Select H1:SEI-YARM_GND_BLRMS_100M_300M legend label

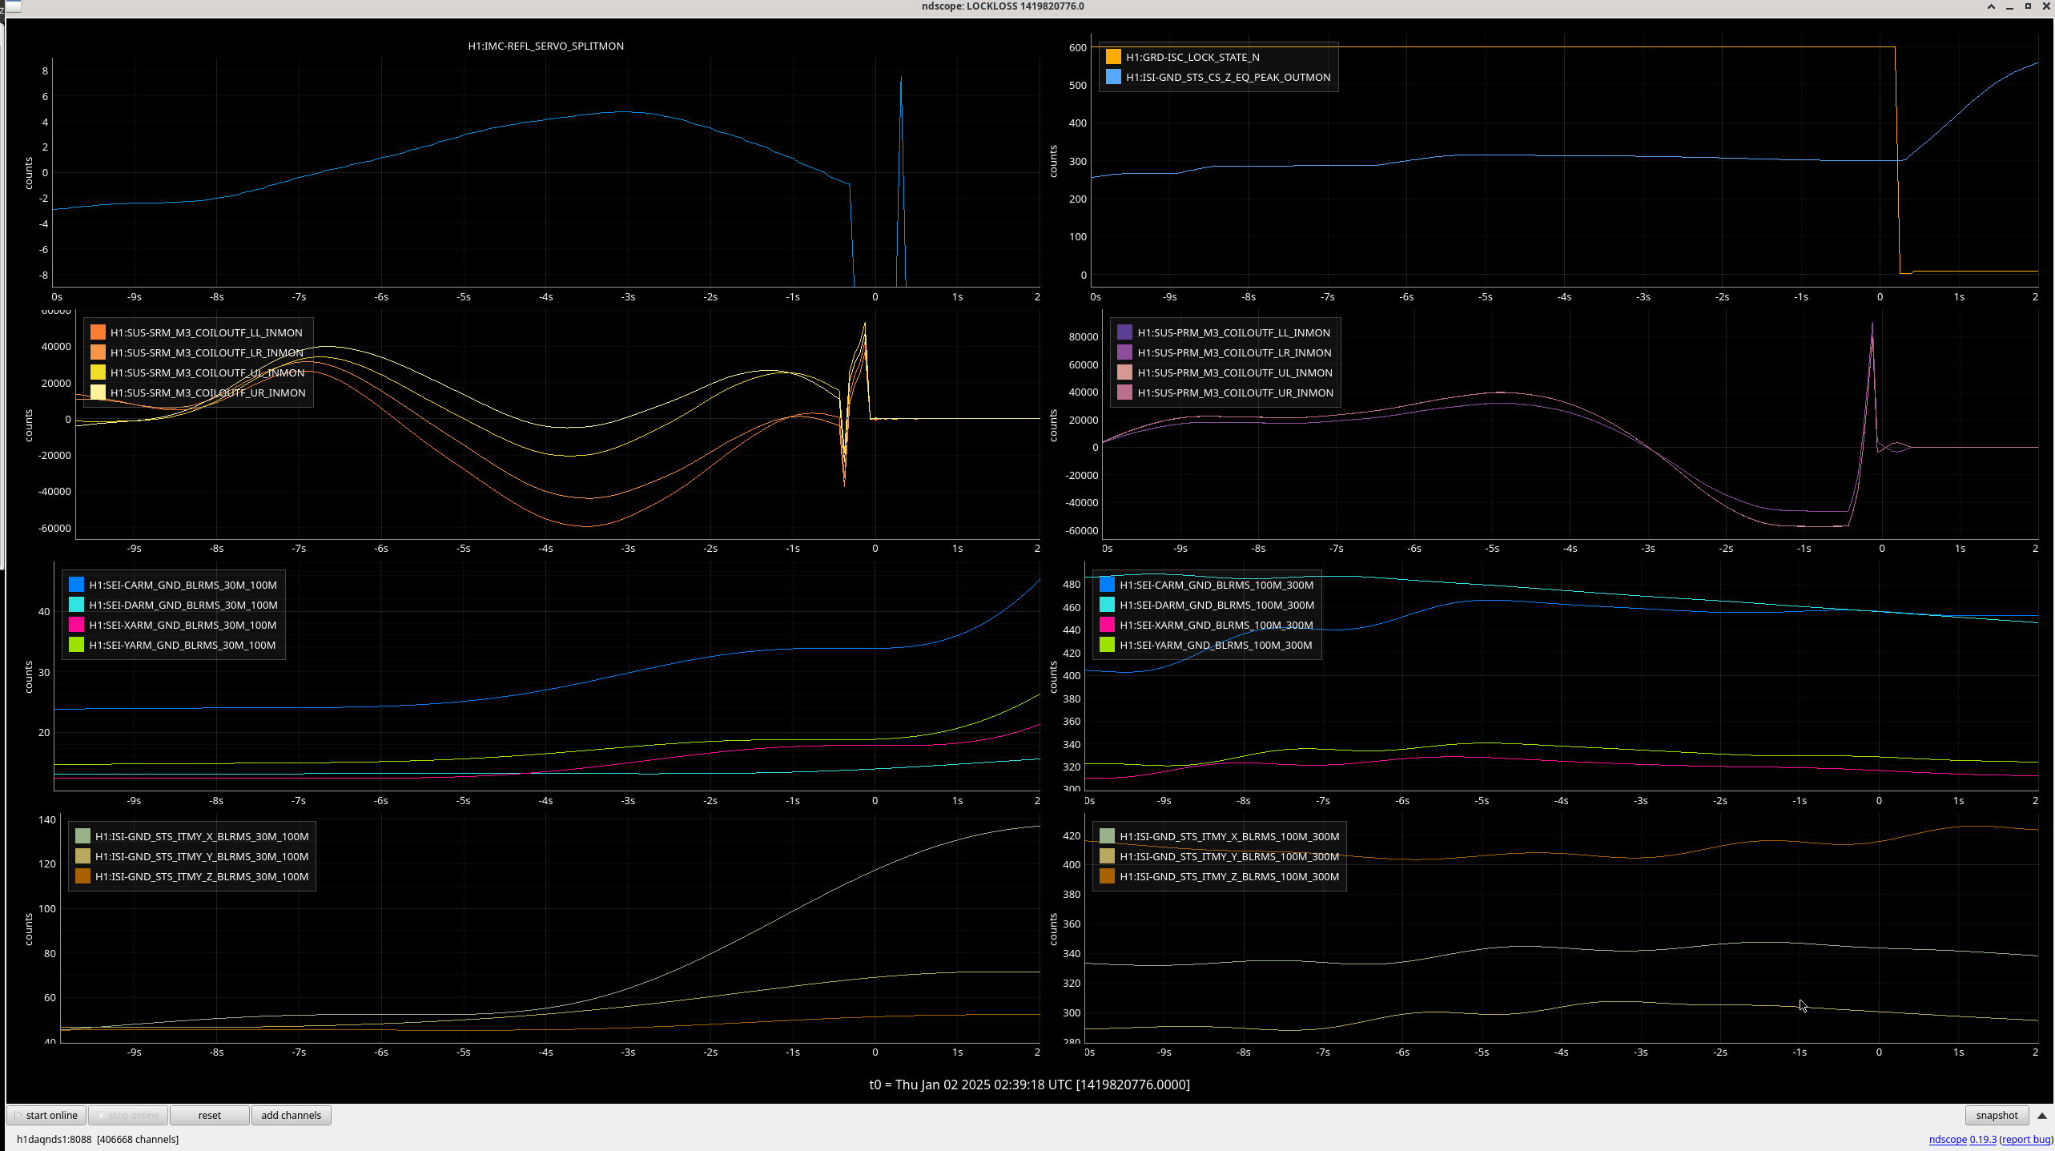[1216, 645]
